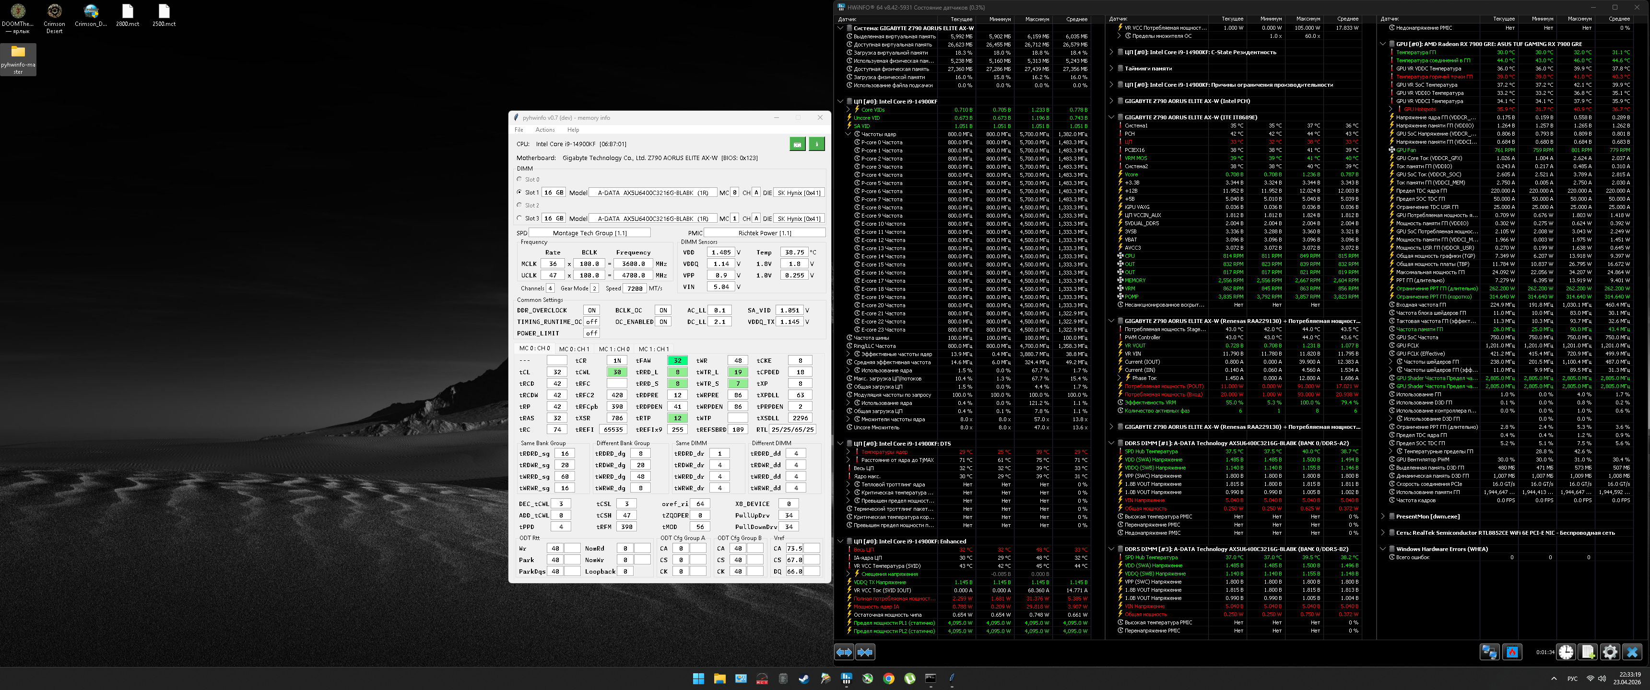Viewport: 1650px width, 690px height.
Task: Open HWiNFO sensor settings gear icon
Action: (x=1610, y=652)
